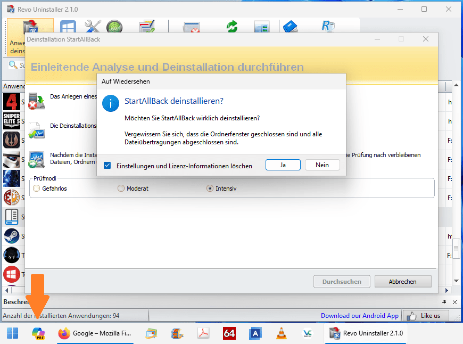Select the Intensiv scan mode
Screen dimensions: 463x344
[x=210, y=189]
